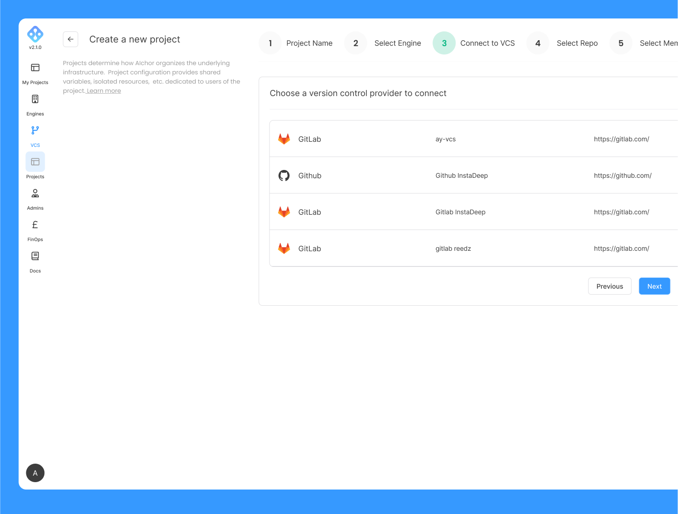Go to step 2 Select Engine
678x514 pixels.
[x=383, y=43]
